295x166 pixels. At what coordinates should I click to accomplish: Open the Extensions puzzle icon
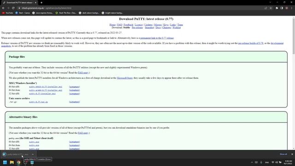[277, 8]
